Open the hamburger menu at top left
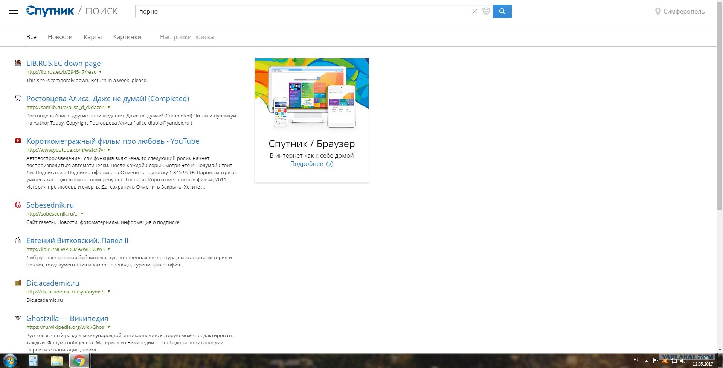The image size is (723, 368). pyautogui.click(x=13, y=11)
